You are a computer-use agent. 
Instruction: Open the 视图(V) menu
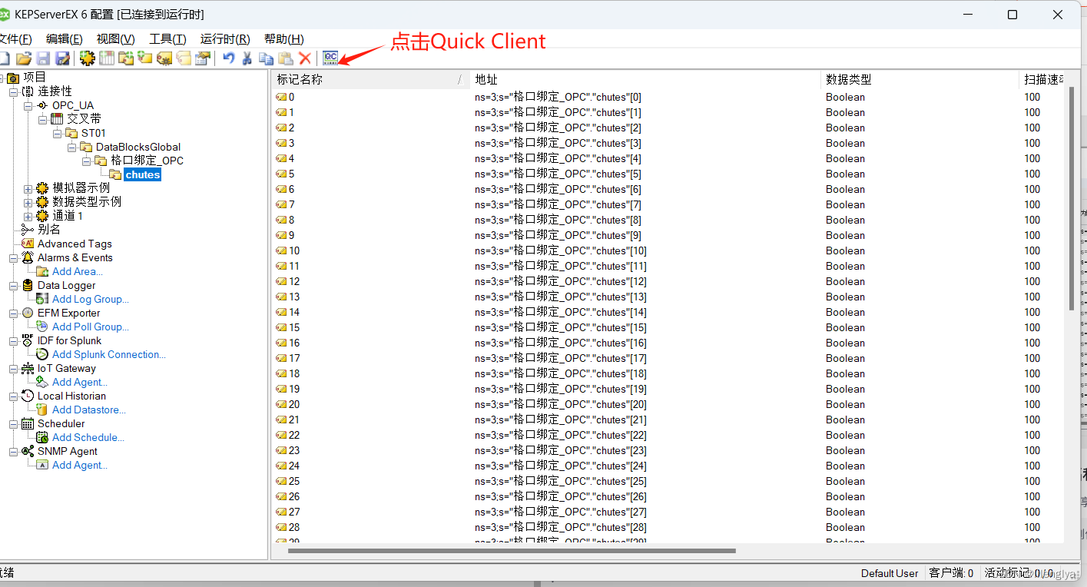[x=115, y=39]
